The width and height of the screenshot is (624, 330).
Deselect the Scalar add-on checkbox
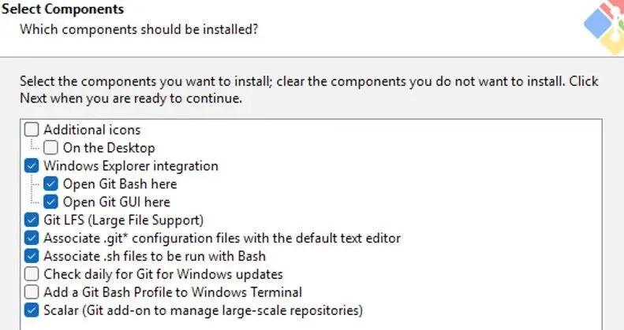32,310
